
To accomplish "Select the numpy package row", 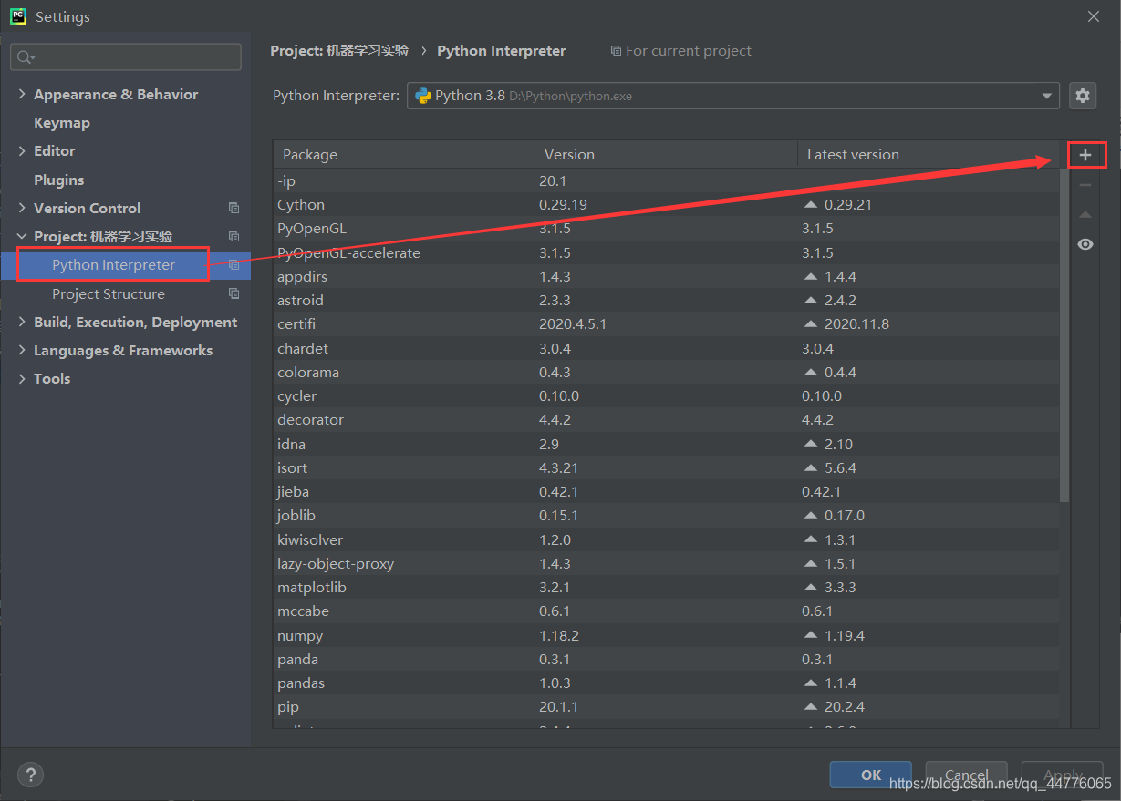I will click(x=666, y=635).
